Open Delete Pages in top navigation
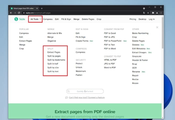The image size is (175, 120). tap(88, 19)
